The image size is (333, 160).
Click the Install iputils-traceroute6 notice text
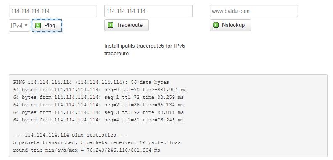pos(145,49)
